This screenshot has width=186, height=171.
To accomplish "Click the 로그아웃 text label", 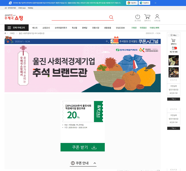I will click(x=138, y=21).
